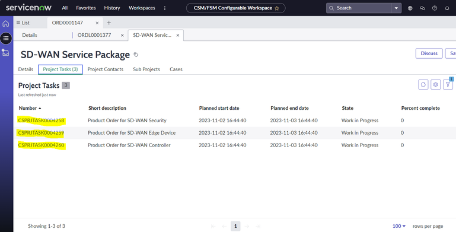Open list settings gear icon
Image resolution: width=456 pixels, height=232 pixels.
pos(435,84)
